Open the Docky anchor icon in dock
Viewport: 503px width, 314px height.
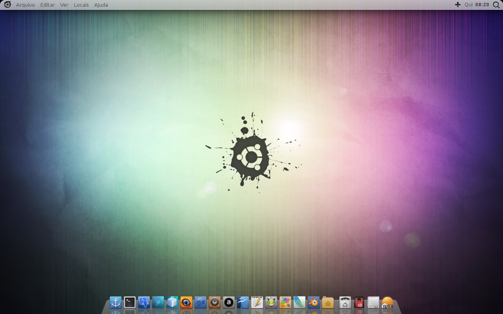(116, 302)
